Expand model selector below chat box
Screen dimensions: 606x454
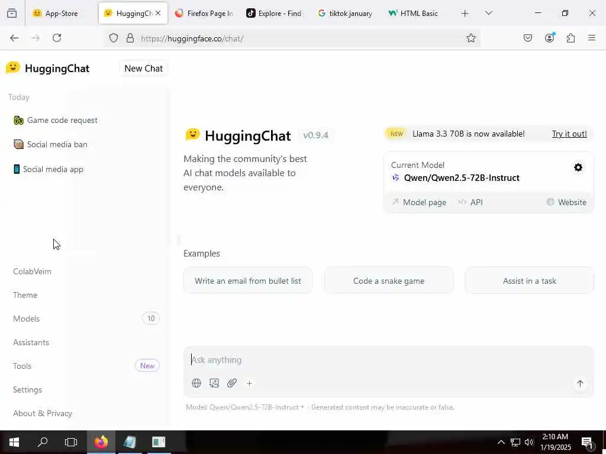pyautogui.click(x=244, y=407)
